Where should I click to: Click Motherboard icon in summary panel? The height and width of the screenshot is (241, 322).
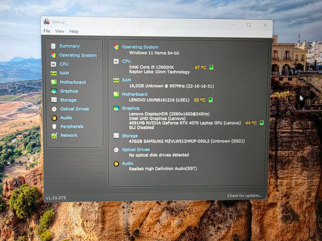pyautogui.click(x=116, y=94)
